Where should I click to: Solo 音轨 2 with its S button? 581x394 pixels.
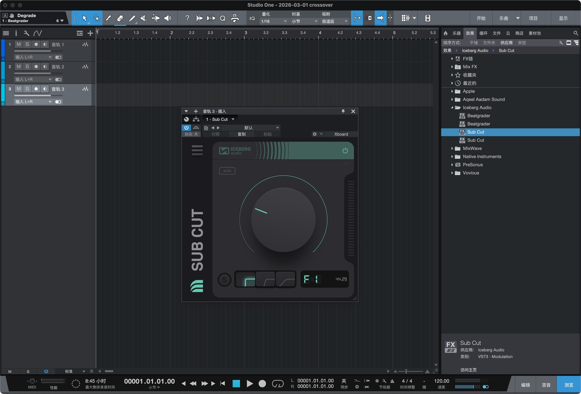27,67
